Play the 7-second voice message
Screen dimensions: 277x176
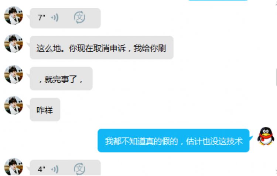pos(65,18)
